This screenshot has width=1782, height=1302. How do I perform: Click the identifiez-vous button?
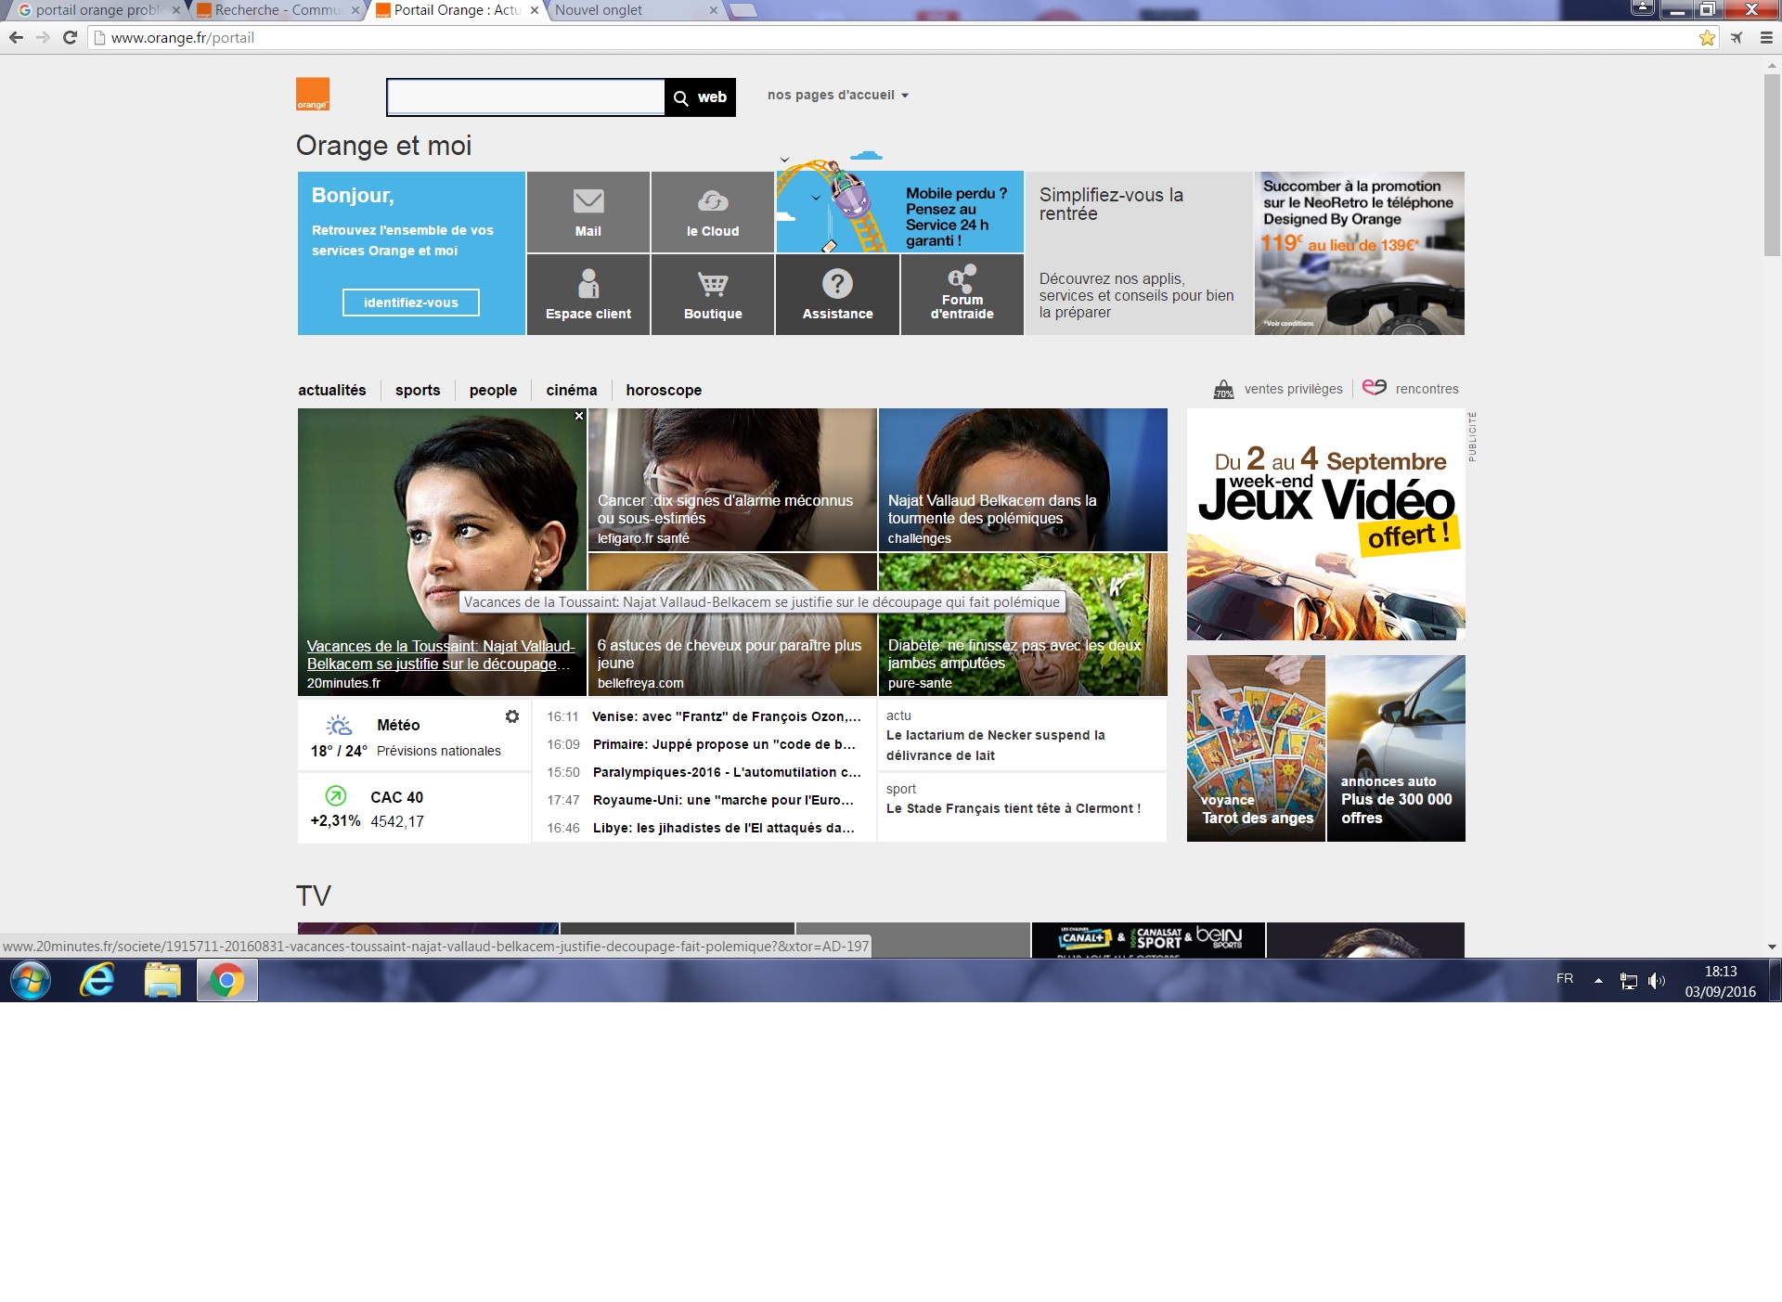[410, 303]
